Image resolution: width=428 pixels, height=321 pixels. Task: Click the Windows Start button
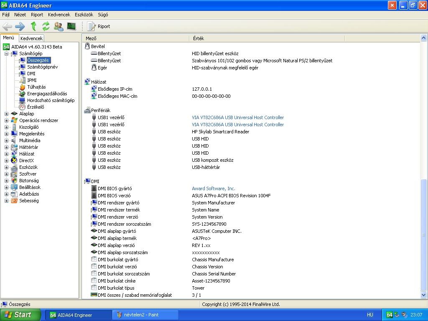tap(20, 315)
